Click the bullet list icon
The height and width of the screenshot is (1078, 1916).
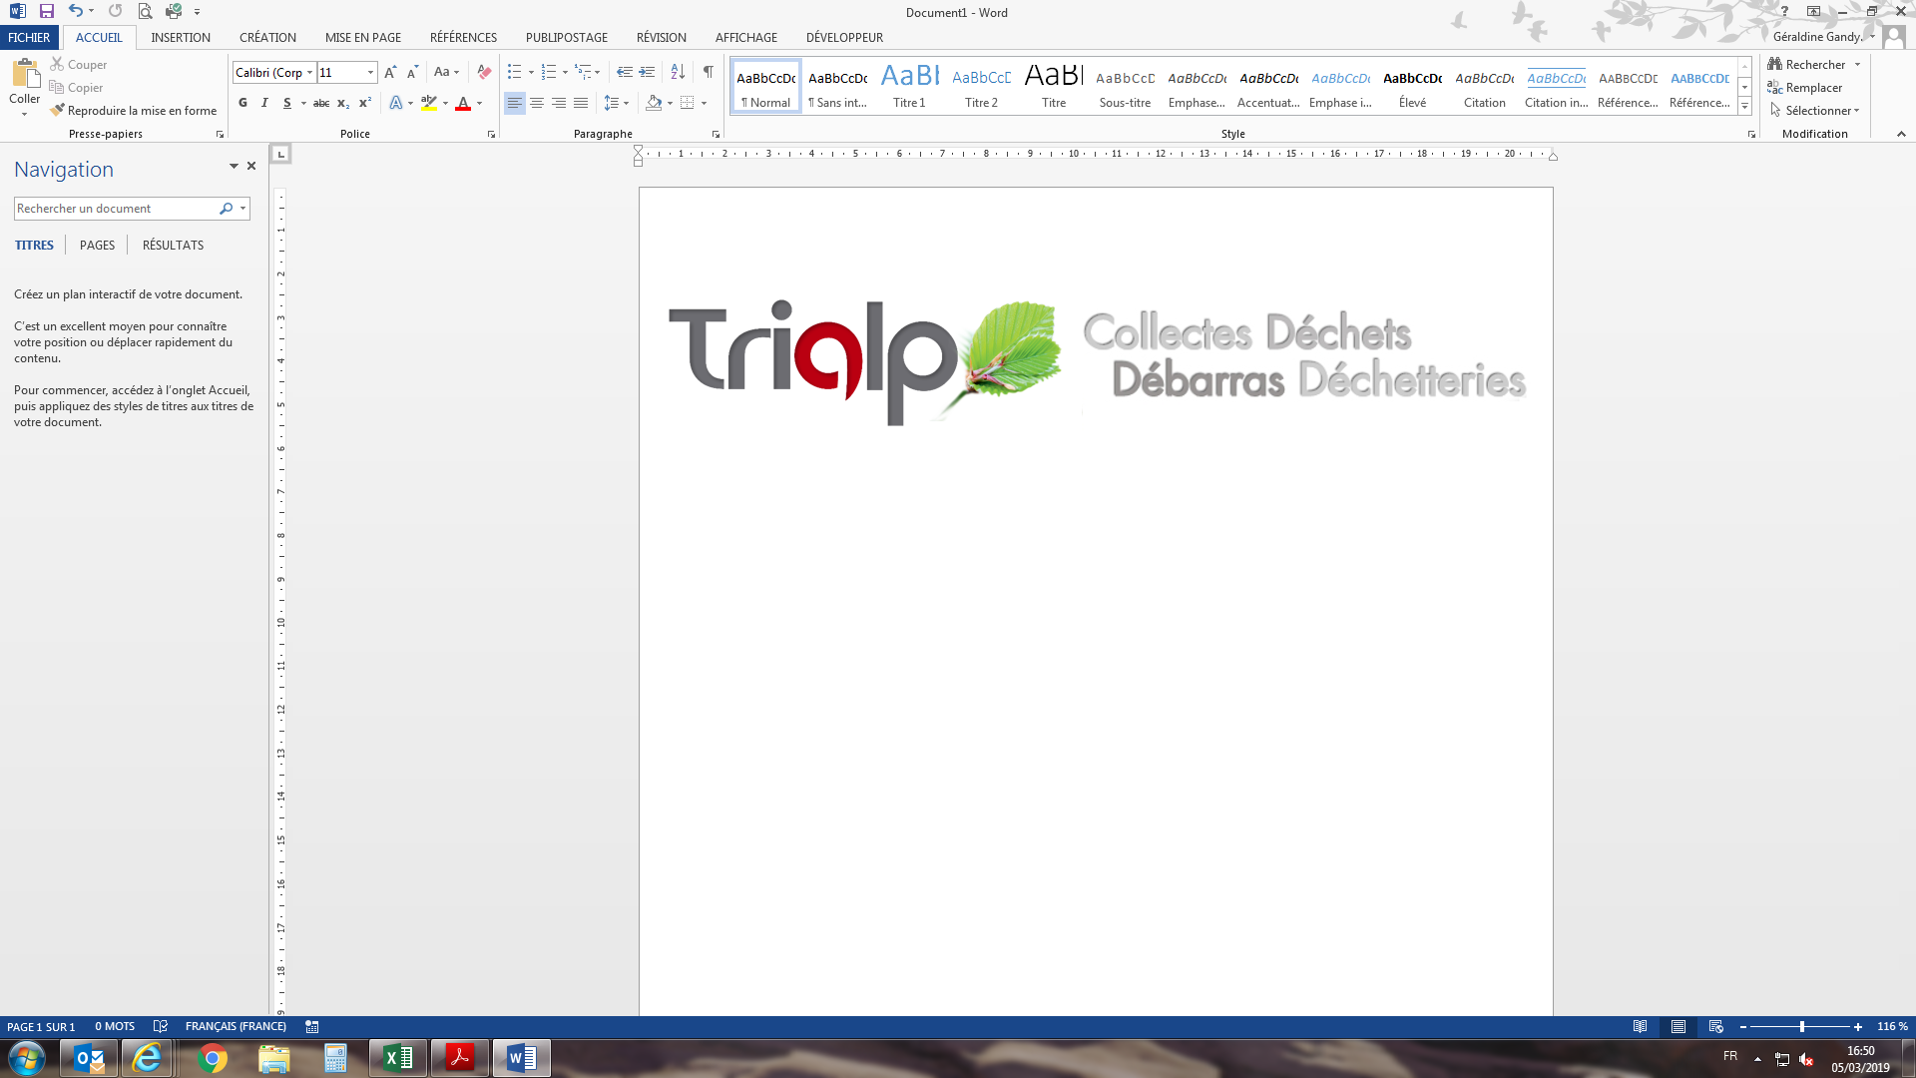coord(514,73)
